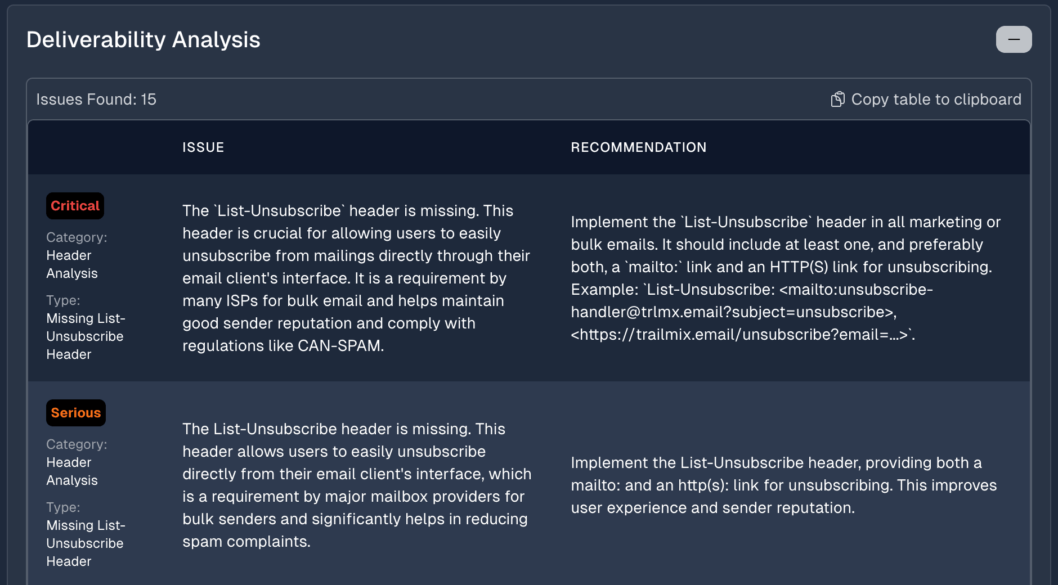
Task: Click Missing List-Unsubscribe Header type in serious row
Action: [86, 543]
